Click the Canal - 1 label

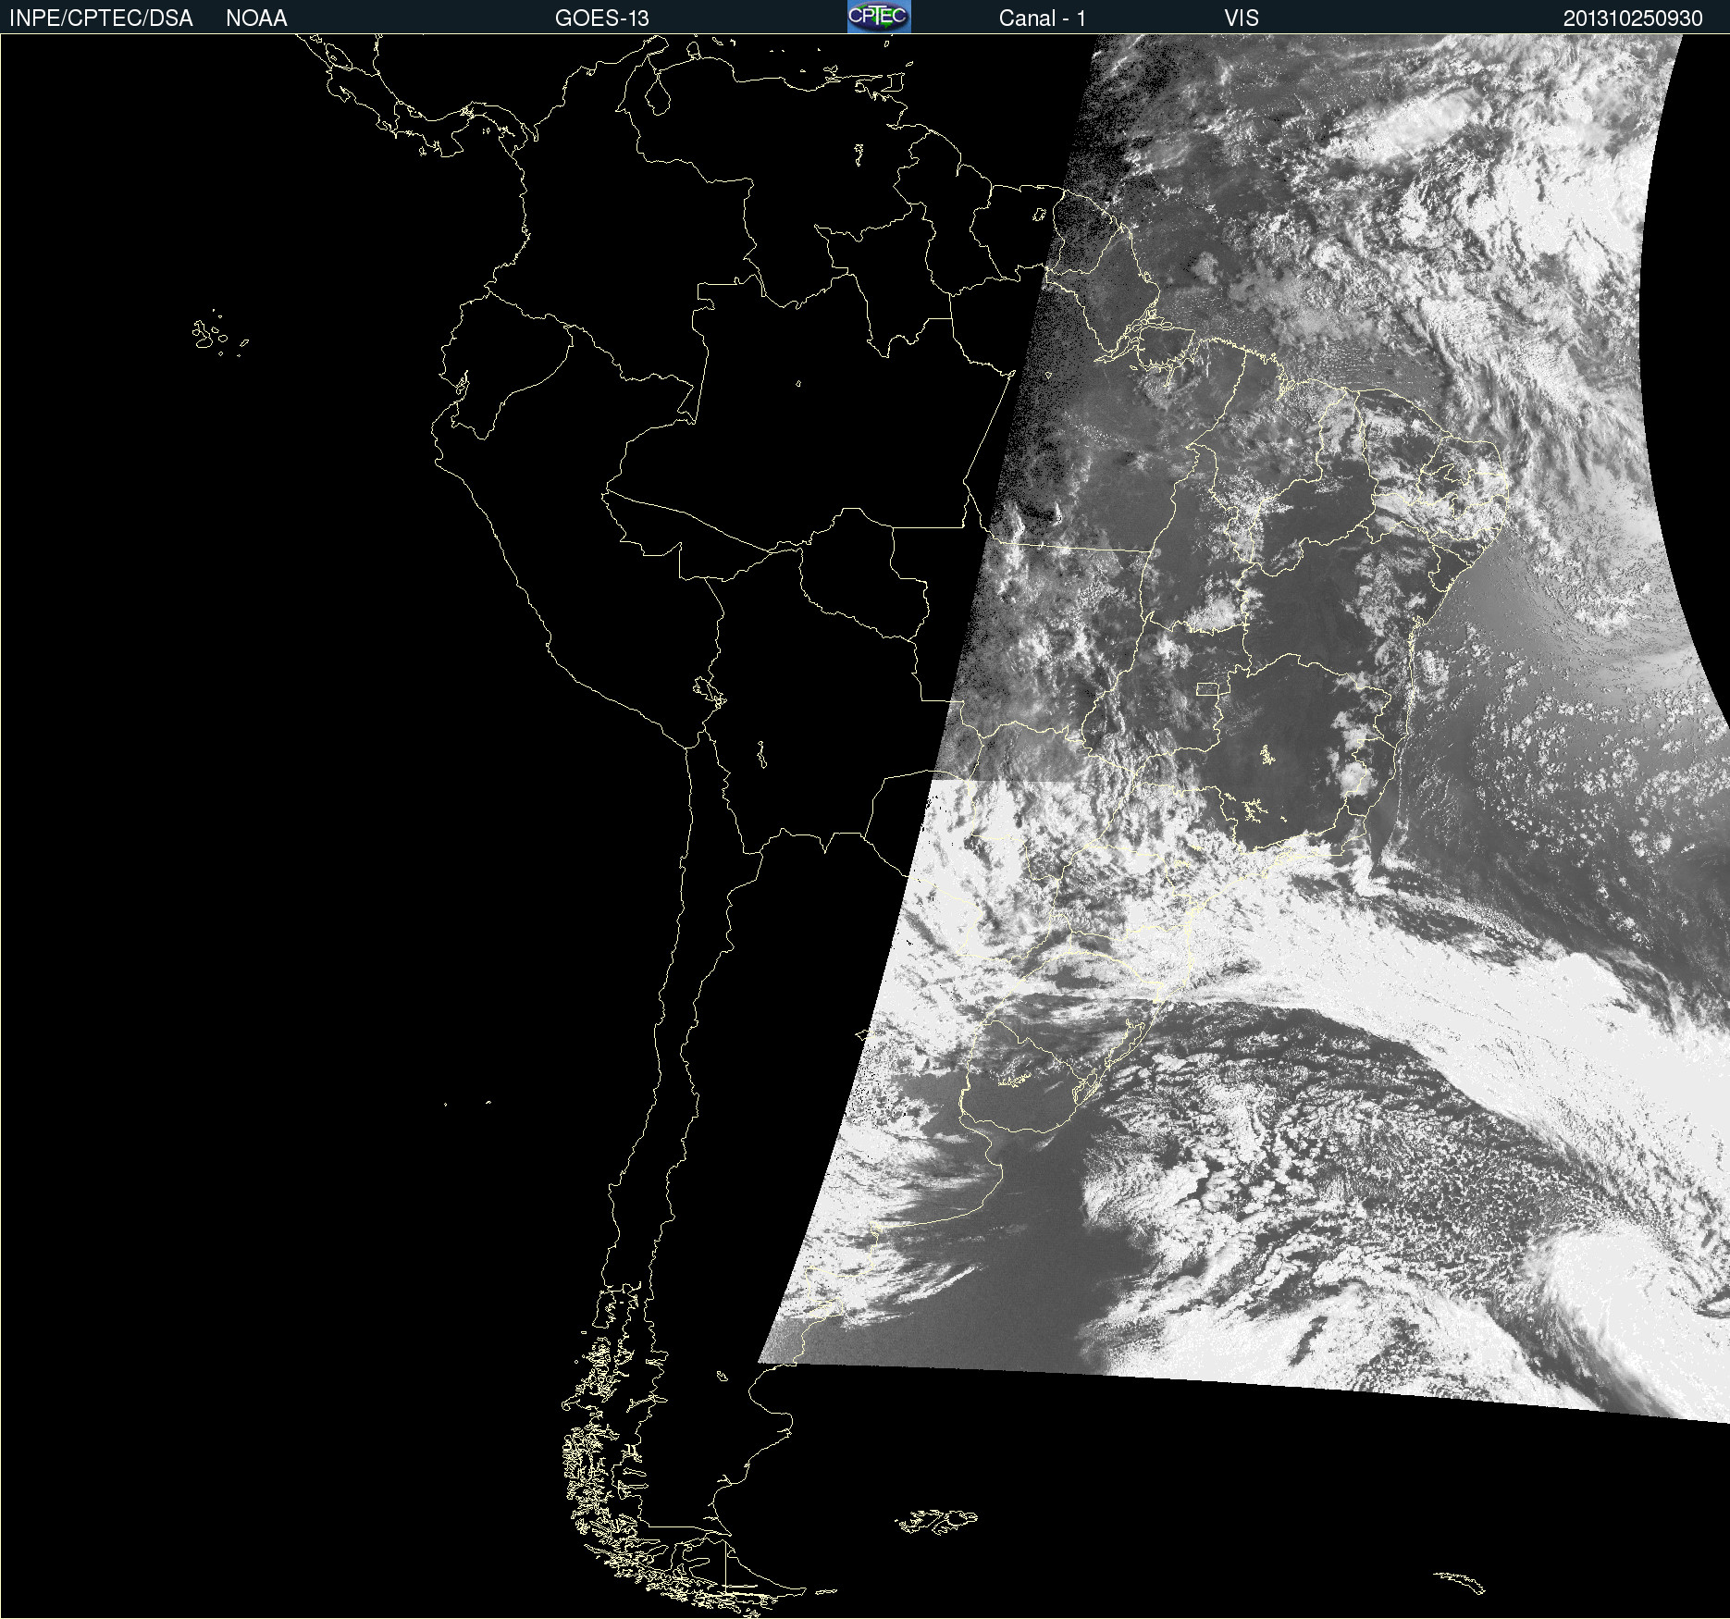[1043, 19]
